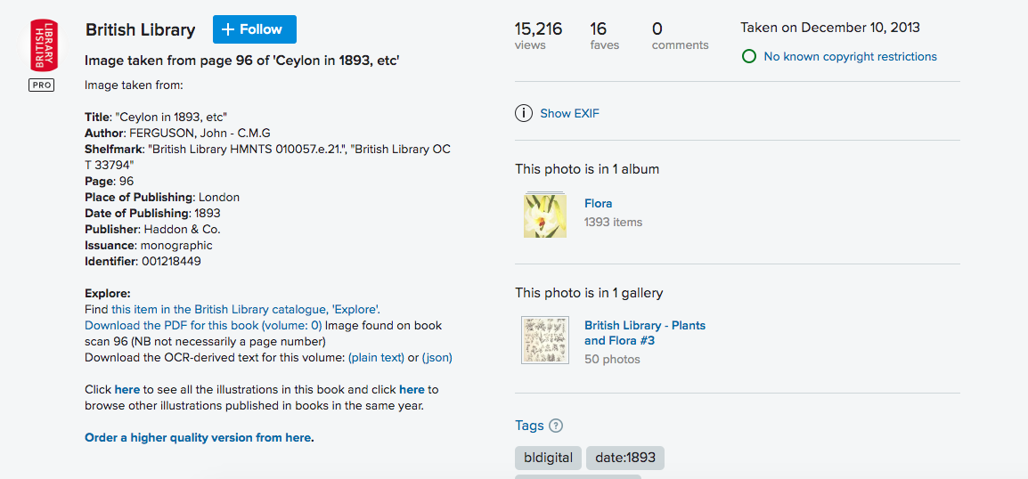
Task: Download the PDF for this book
Action: [x=203, y=326]
